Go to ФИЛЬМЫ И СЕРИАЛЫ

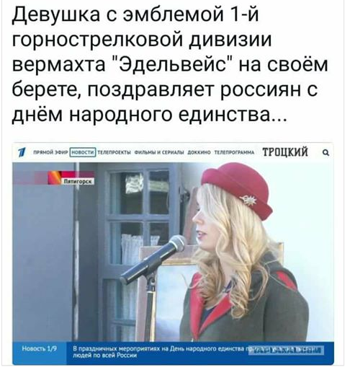(x=159, y=152)
